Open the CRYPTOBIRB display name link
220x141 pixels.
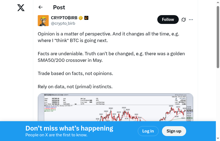pos(64,18)
